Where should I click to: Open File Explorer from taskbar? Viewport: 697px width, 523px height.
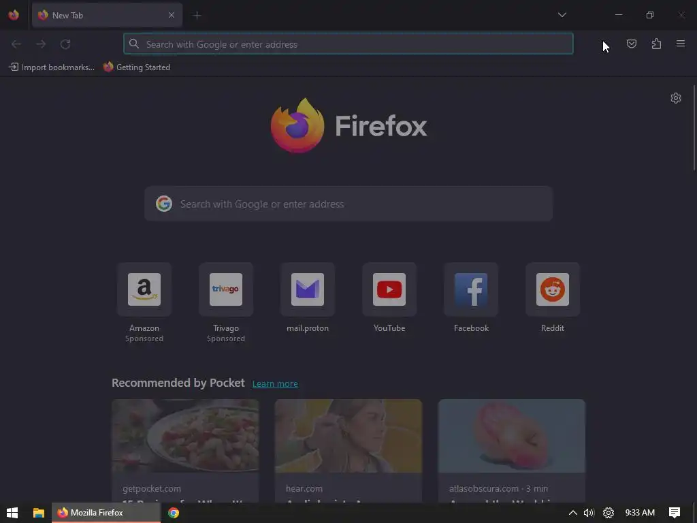click(39, 513)
